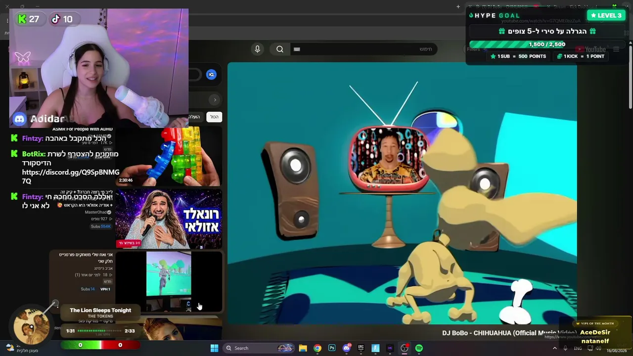
Task: Open the YouTube hamburger menu
Action: pyautogui.click(x=616, y=49)
